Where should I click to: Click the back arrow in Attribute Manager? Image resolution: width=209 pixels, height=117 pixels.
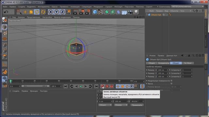pos(182,56)
